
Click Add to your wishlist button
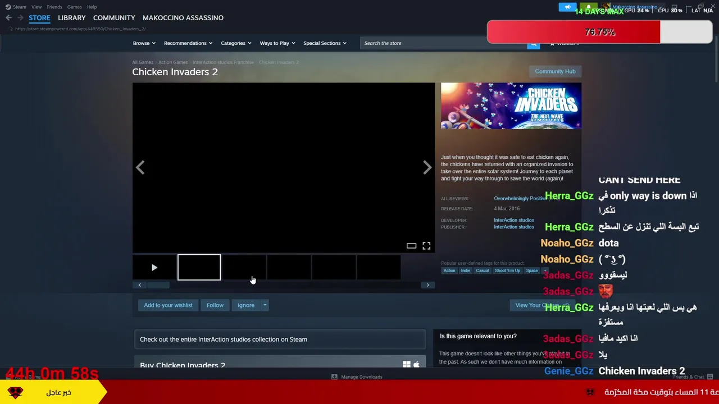168,305
